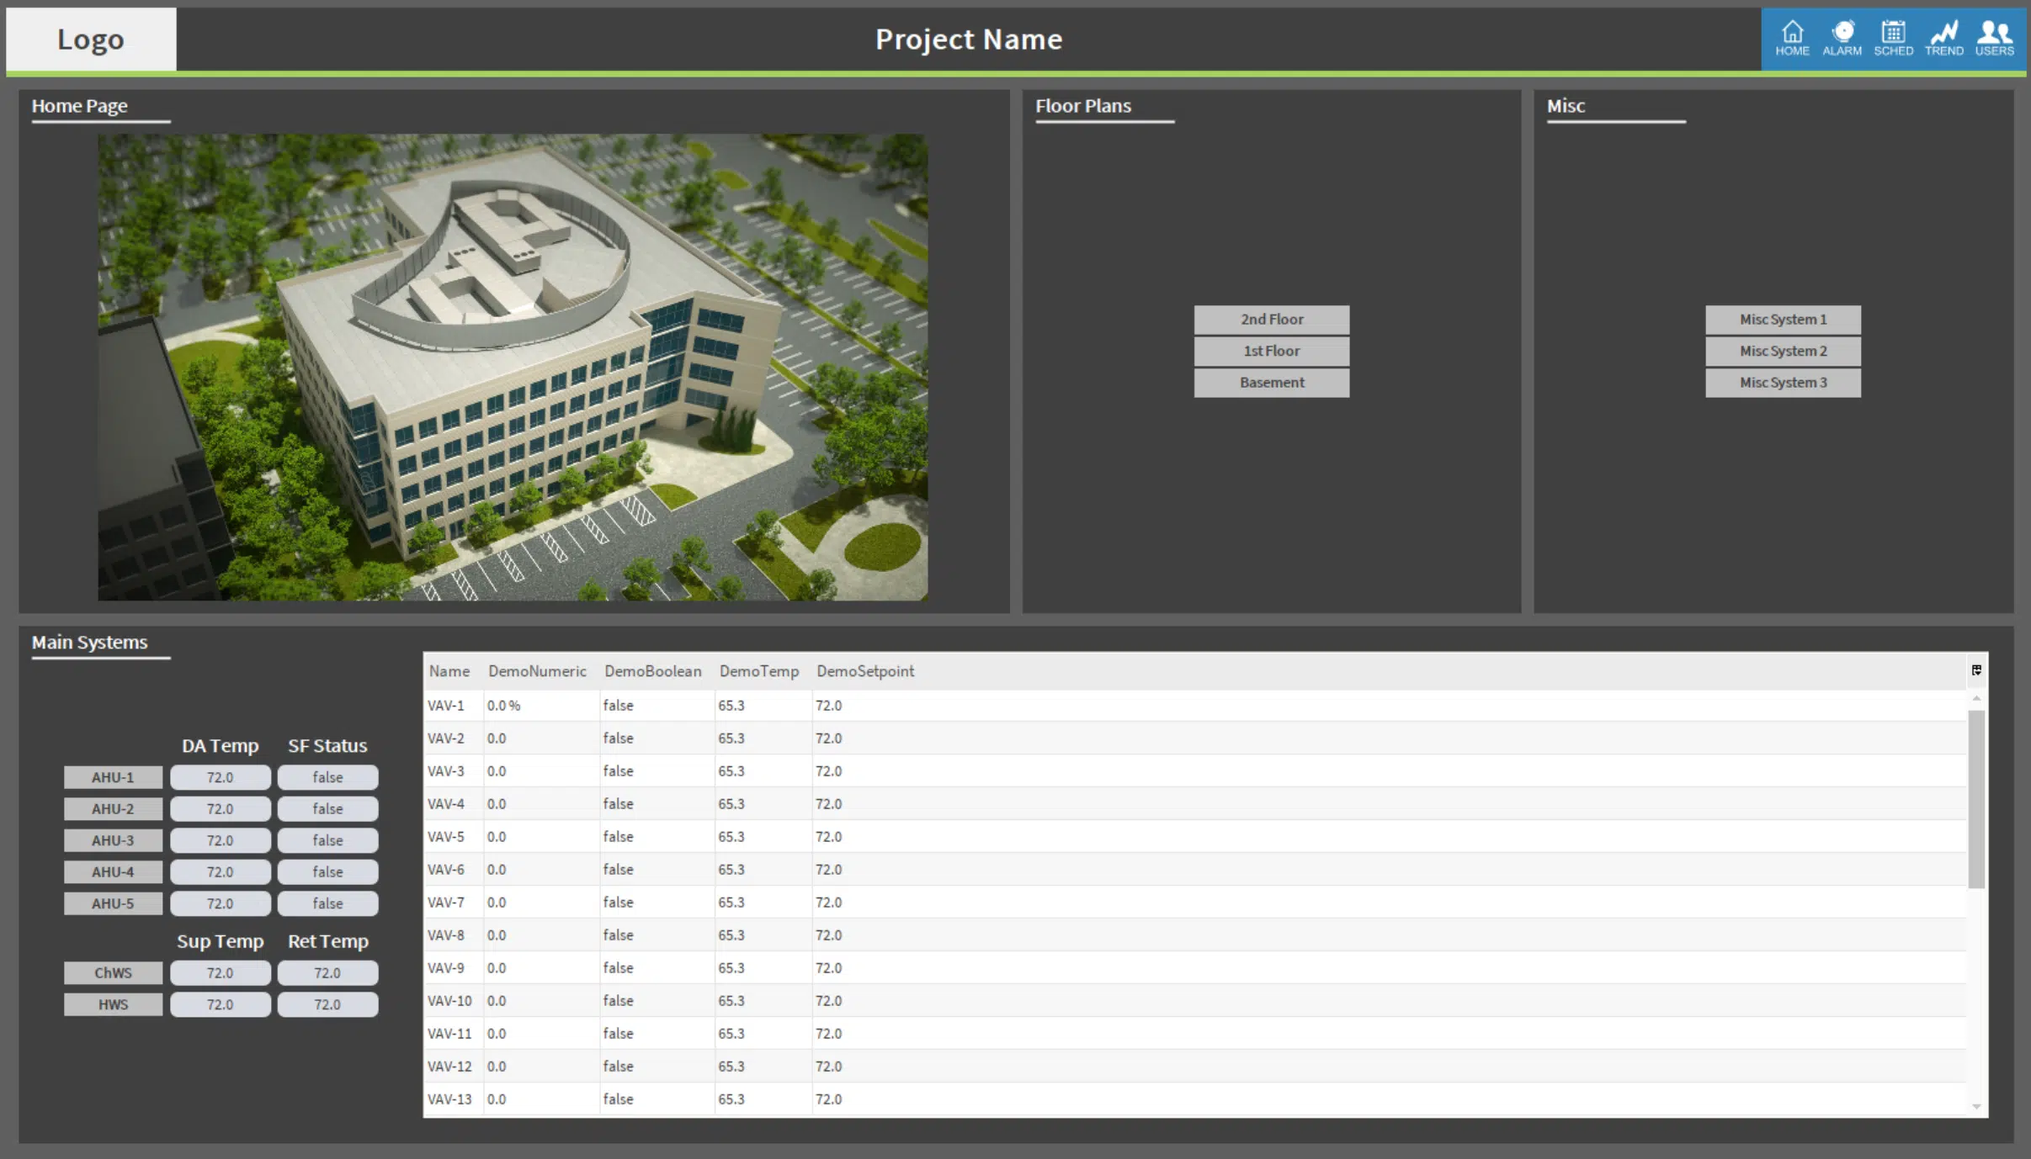The width and height of the screenshot is (2031, 1159).
Task: Open Misc System 3
Action: pos(1783,383)
